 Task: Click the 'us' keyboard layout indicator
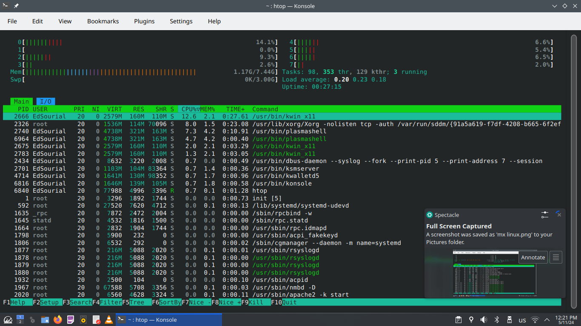coord(522,320)
